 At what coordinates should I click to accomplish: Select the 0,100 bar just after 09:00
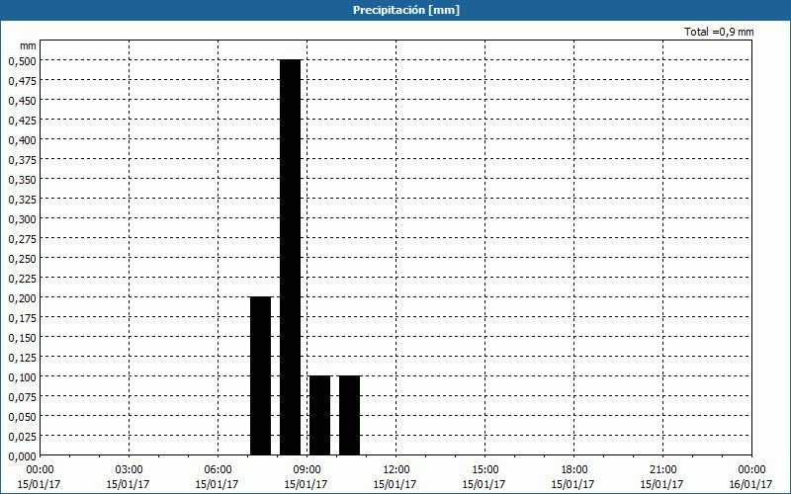tap(319, 415)
